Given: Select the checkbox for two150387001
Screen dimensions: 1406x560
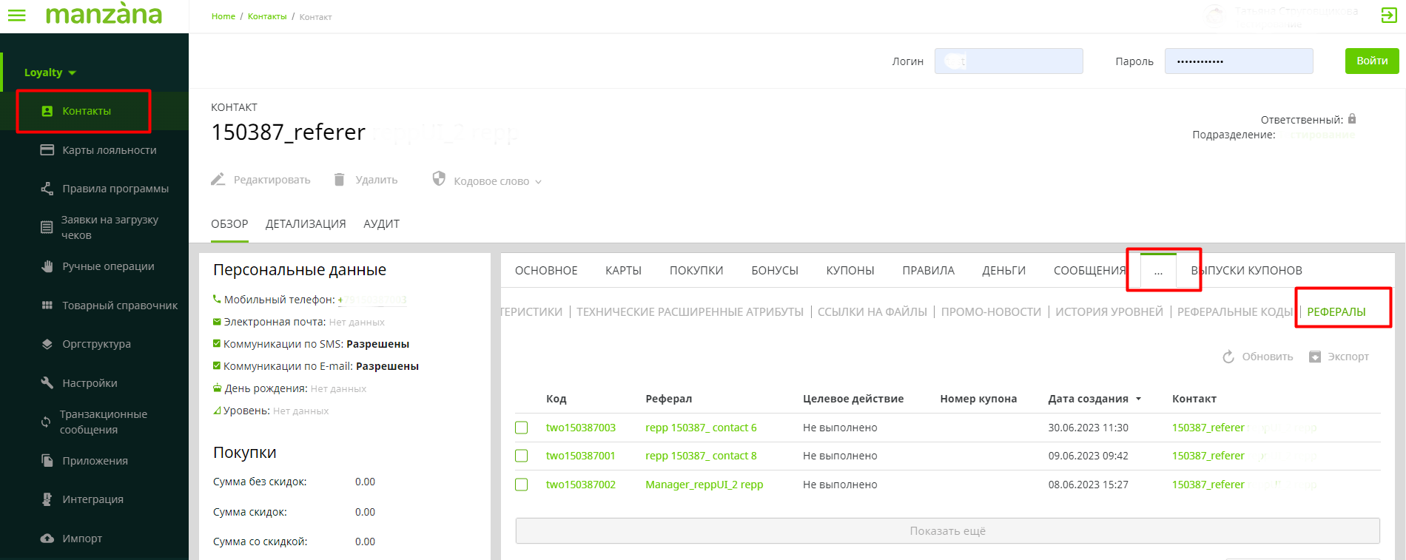Looking at the screenshot, I should [522, 456].
